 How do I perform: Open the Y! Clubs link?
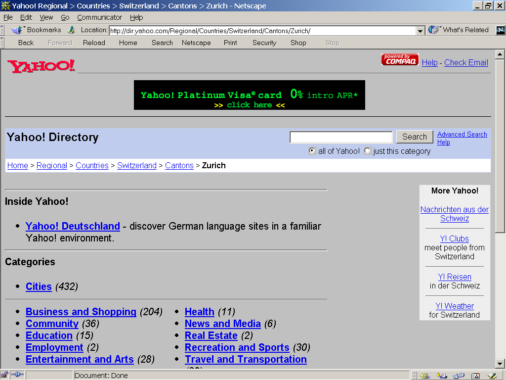pos(455,238)
